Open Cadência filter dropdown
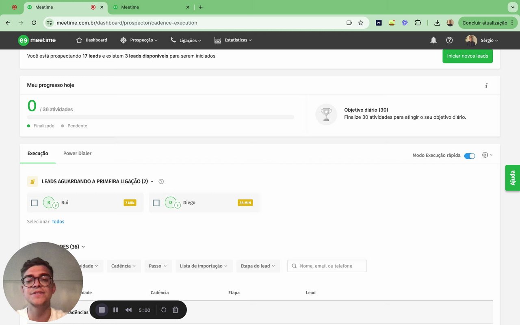 pos(124,266)
